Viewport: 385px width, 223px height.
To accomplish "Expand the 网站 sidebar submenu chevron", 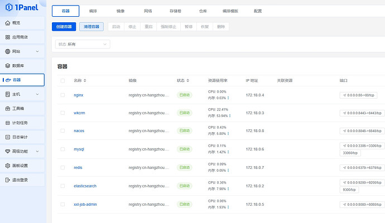I will (37, 51).
